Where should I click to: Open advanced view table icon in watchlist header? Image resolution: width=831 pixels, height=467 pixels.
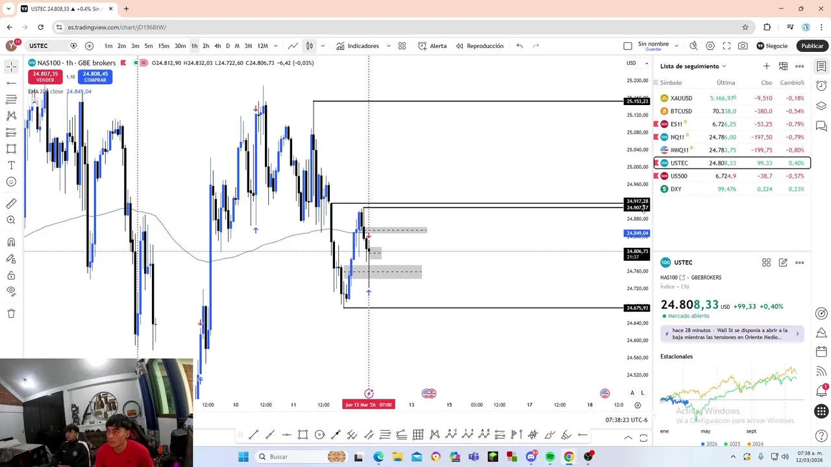coord(783,66)
